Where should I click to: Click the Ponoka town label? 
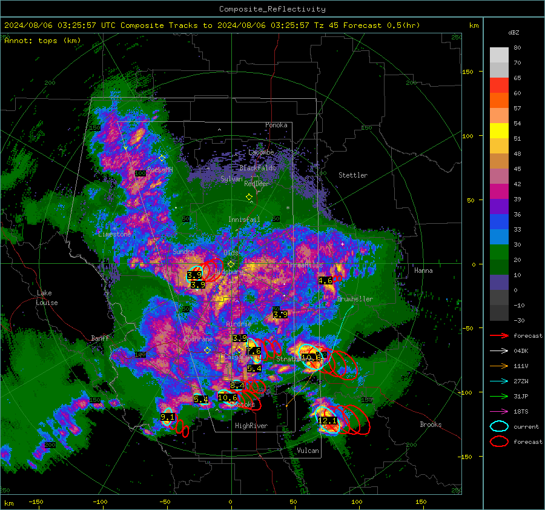[x=276, y=125]
